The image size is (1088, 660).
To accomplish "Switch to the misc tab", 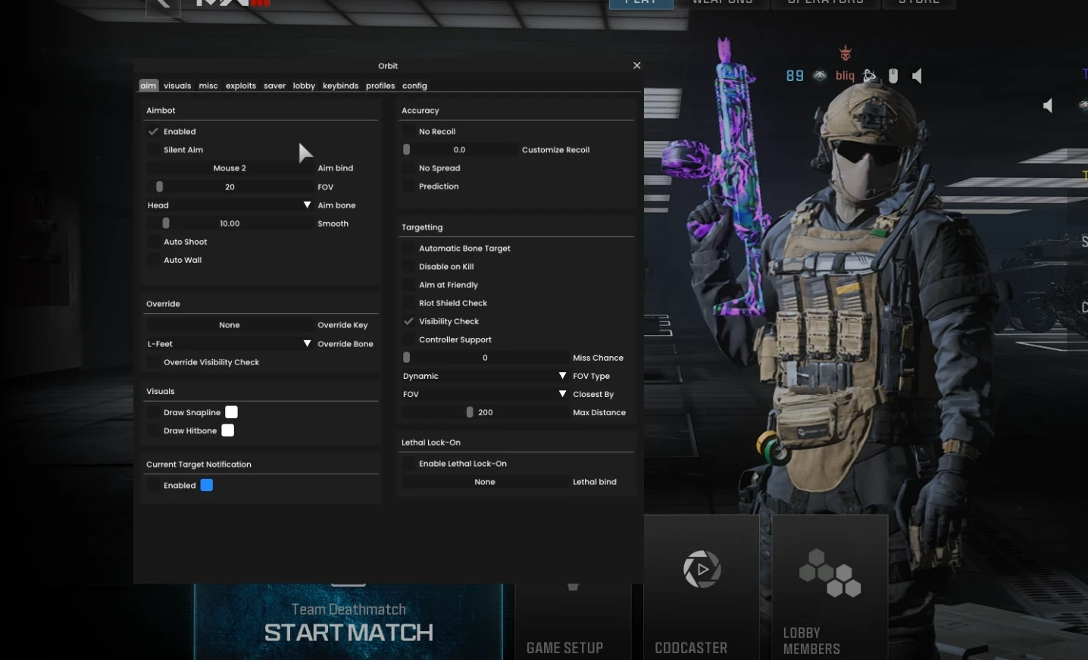I will click(208, 86).
